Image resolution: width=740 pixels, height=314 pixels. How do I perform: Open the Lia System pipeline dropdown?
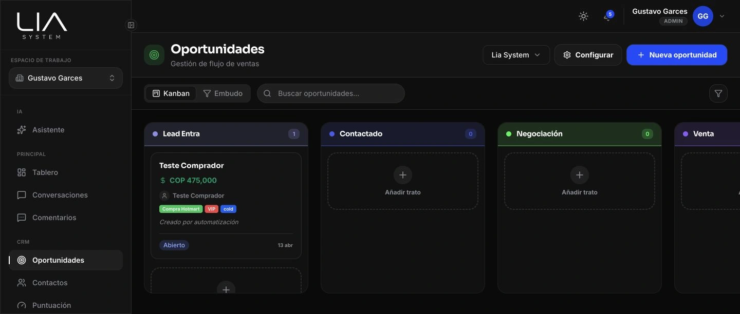coord(516,55)
